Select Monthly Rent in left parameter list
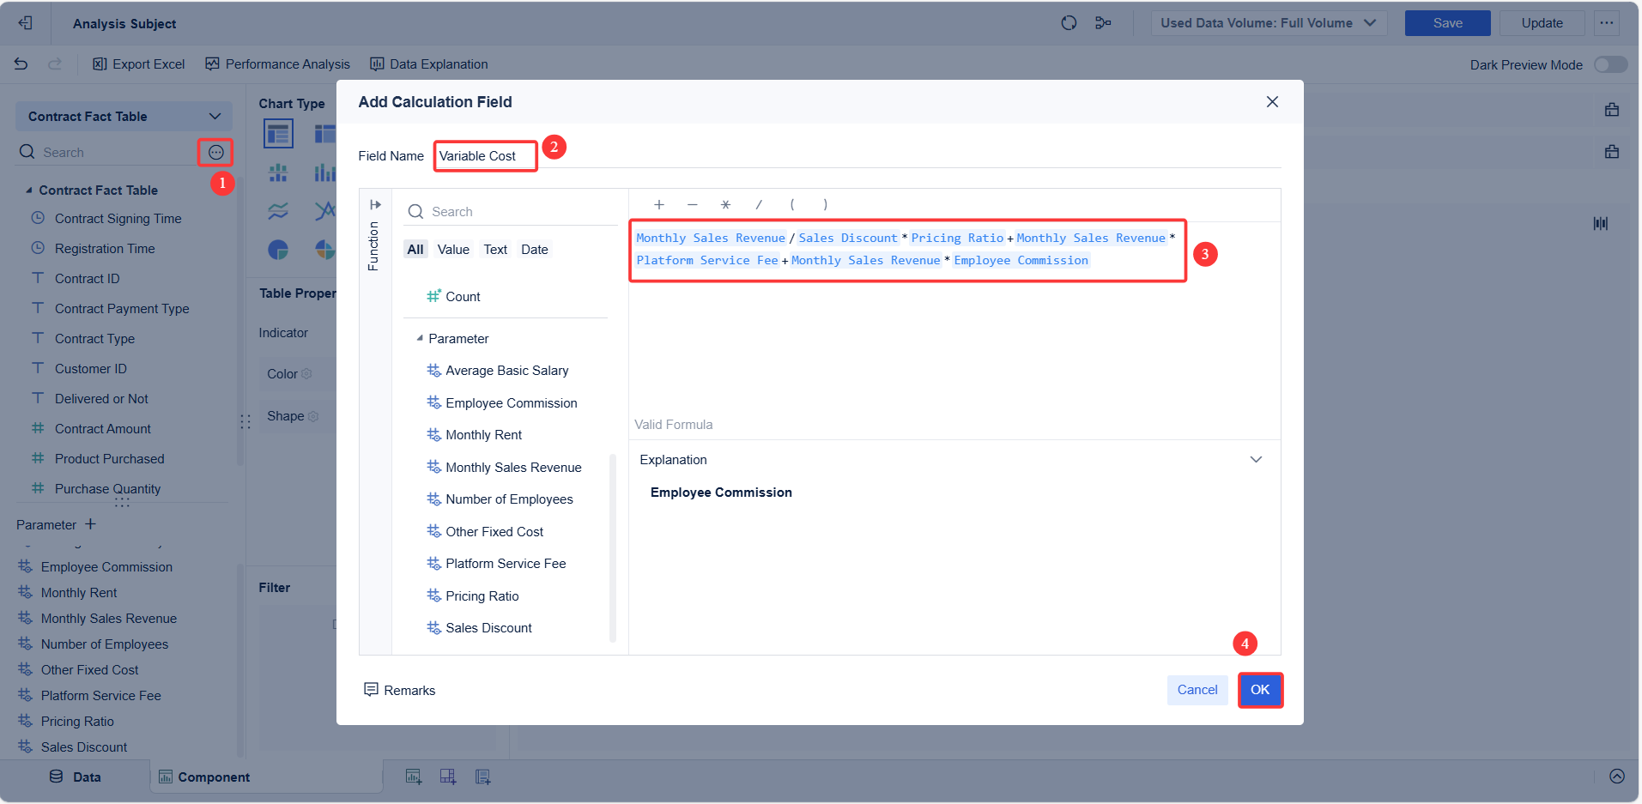 point(79,593)
